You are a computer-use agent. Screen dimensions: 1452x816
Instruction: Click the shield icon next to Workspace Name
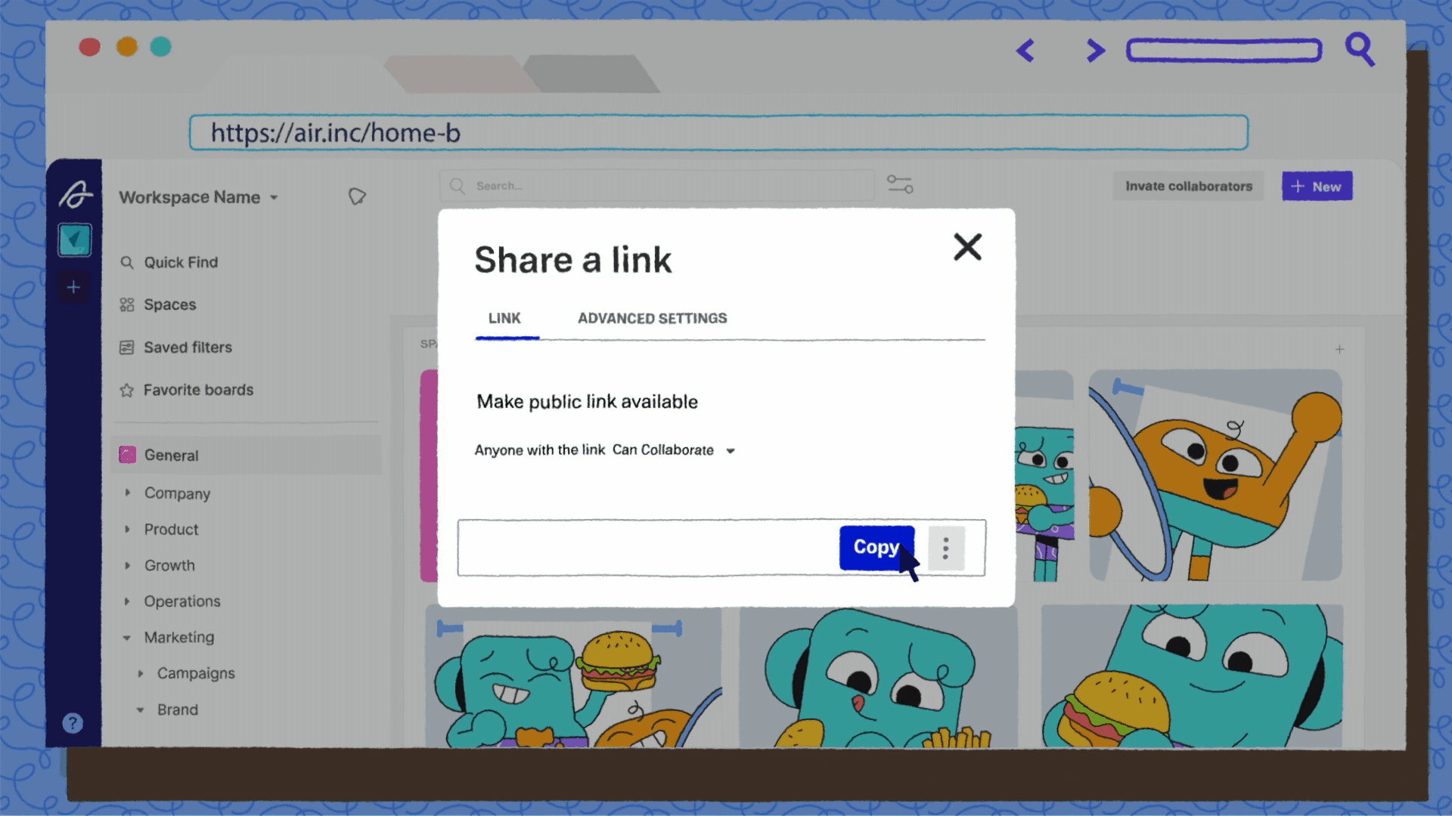point(357,196)
